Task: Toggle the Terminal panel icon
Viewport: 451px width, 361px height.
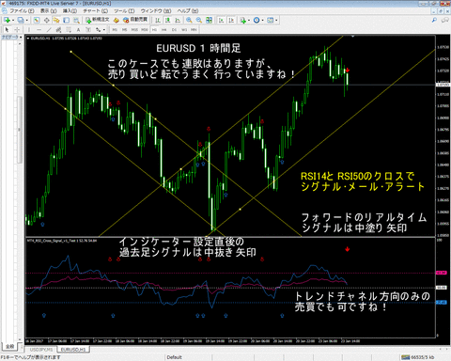Action: 66,20
